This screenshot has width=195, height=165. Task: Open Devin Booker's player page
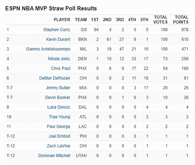pyautogui.click(x=57, y=97)
